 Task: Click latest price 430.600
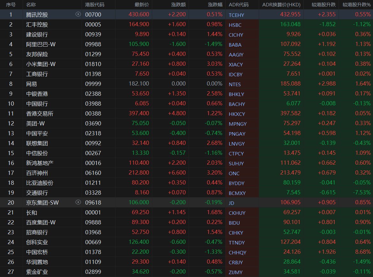[x=139, y=14]
